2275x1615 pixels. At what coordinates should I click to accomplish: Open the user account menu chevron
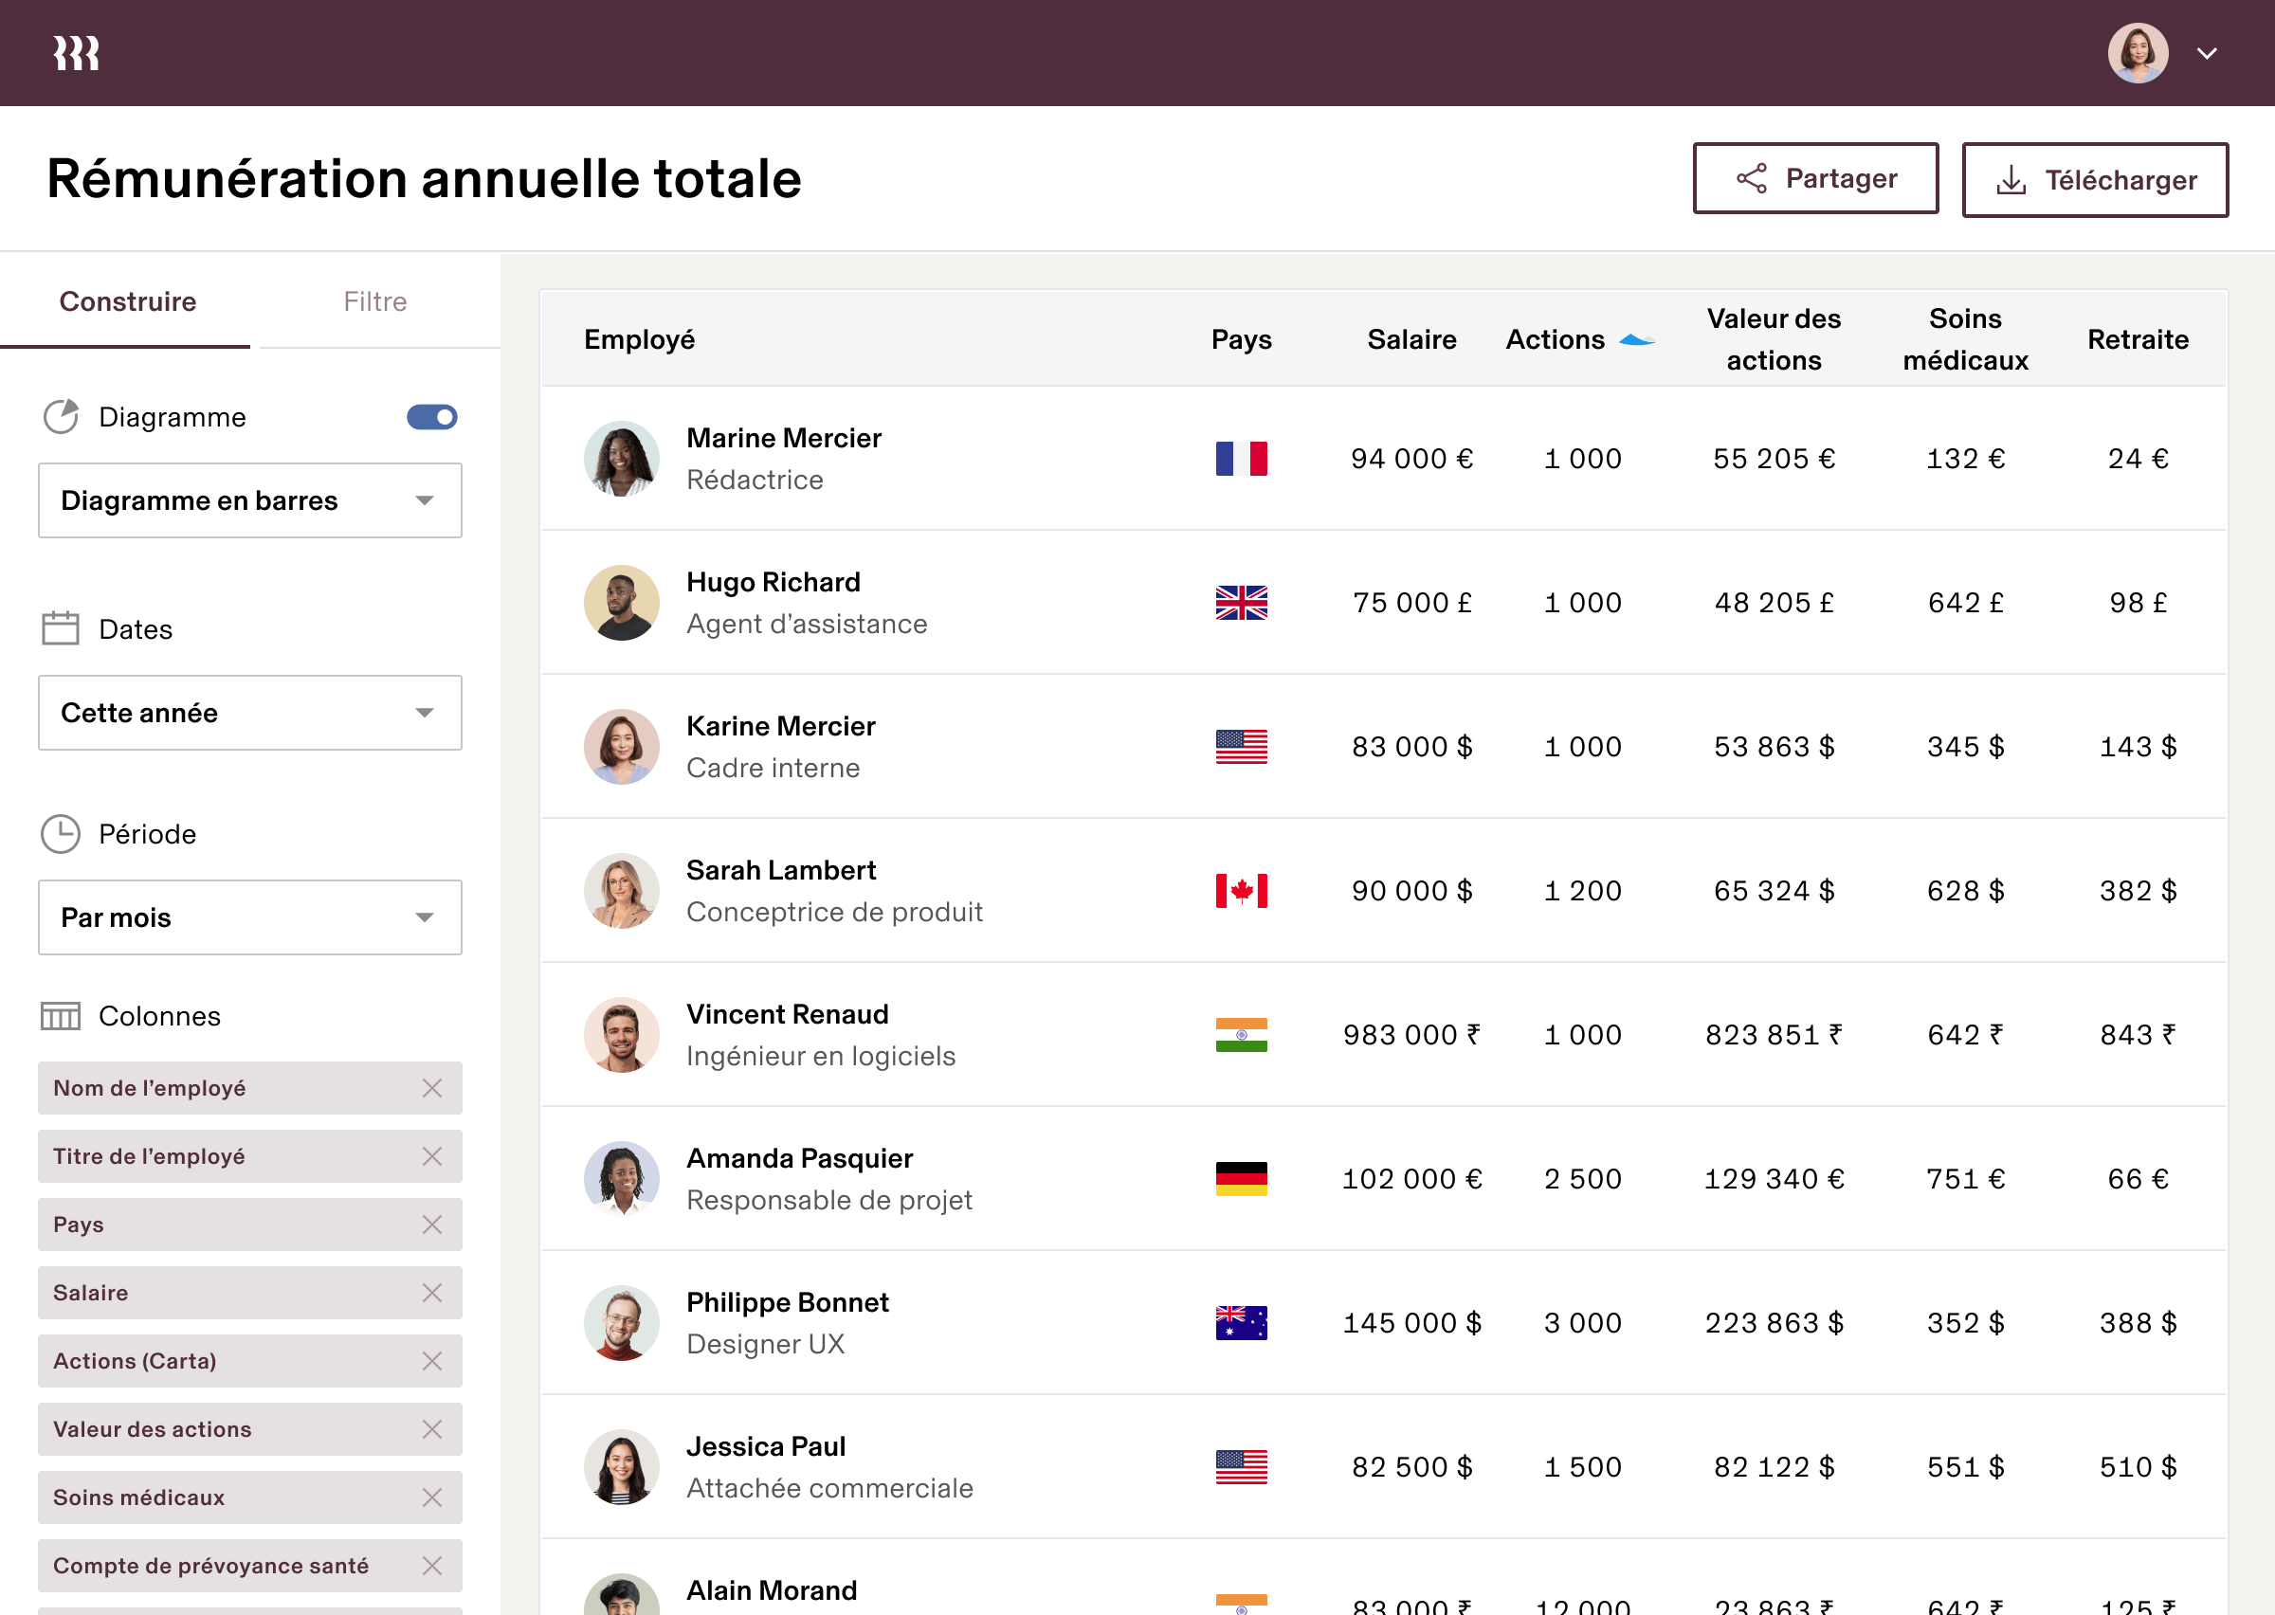2207,54
